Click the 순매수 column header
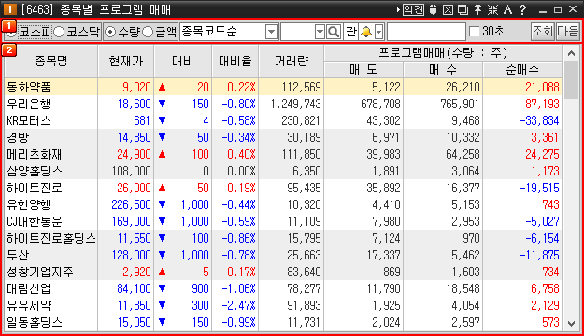The height and width of the screenshot is (336, 584). (522, 70)
